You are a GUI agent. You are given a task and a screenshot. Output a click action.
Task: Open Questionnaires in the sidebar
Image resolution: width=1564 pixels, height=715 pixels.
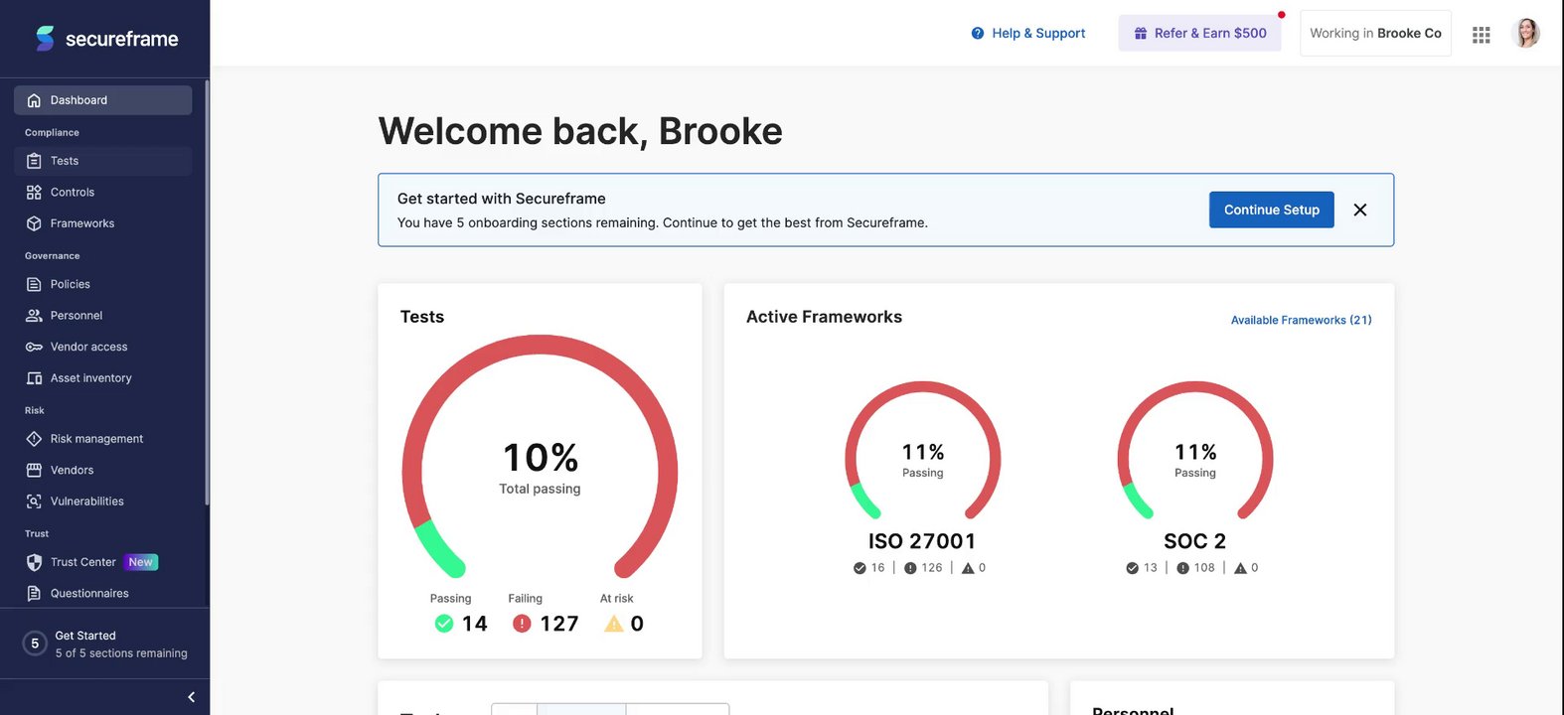(x=103, y=593)
